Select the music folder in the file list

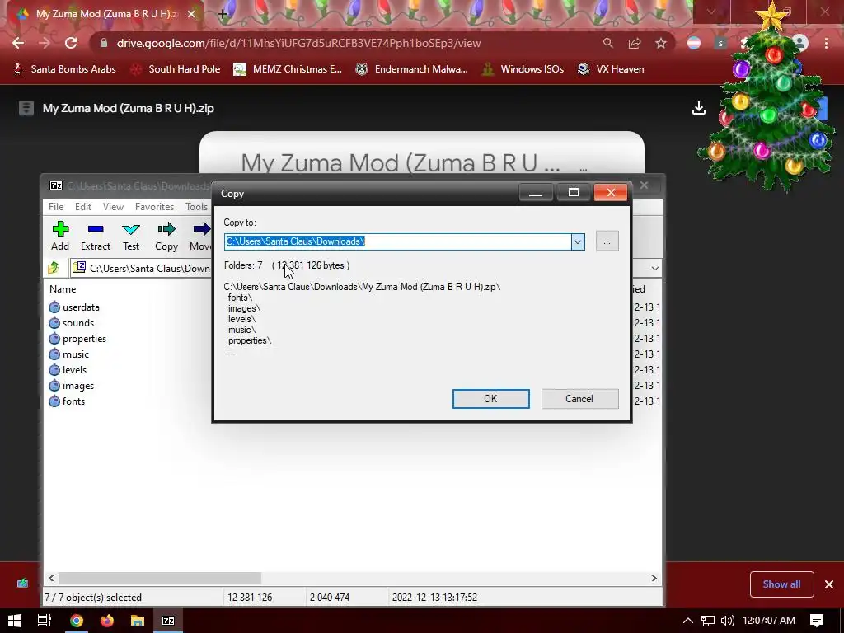[69, 354]
